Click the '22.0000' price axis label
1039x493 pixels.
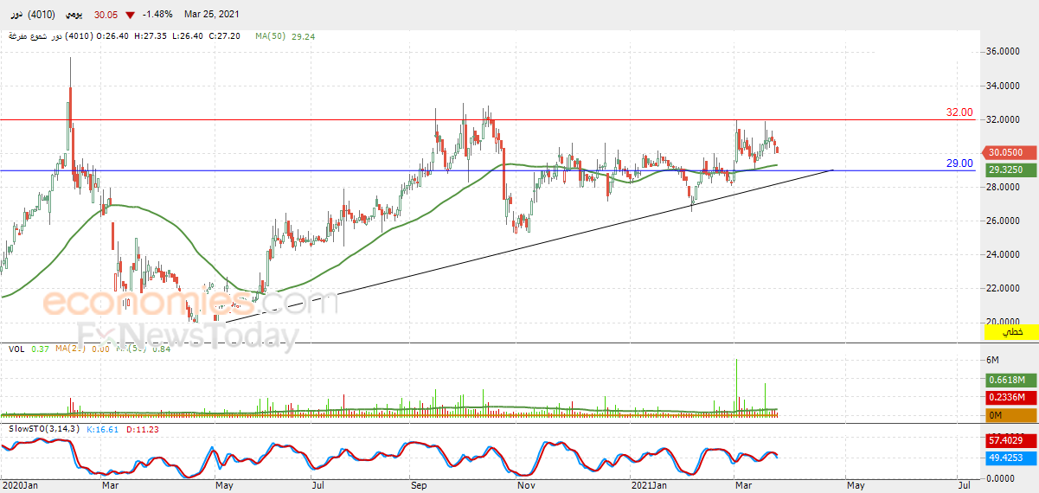pyautogui.click(x=1004, y=288)
